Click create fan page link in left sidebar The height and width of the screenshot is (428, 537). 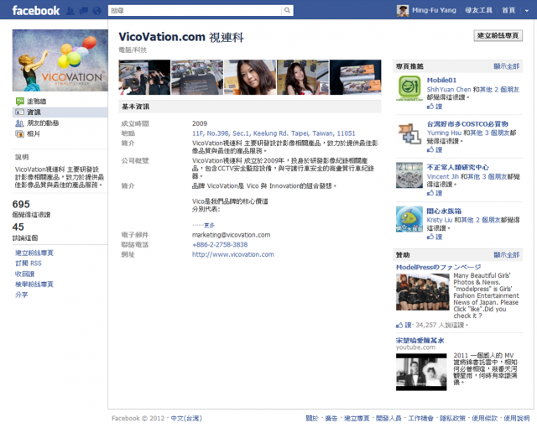pyautogui.click(x=34, y=253)
